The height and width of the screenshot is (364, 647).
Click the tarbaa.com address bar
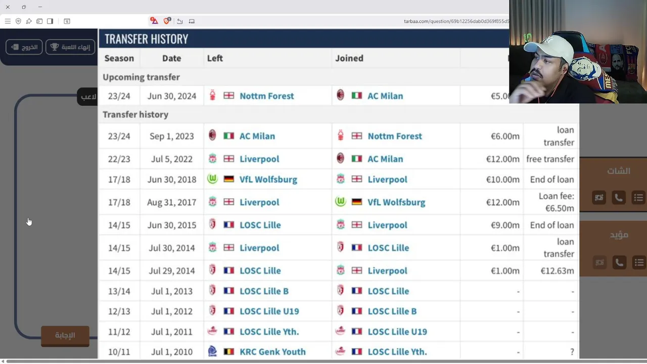click(455, 21)
